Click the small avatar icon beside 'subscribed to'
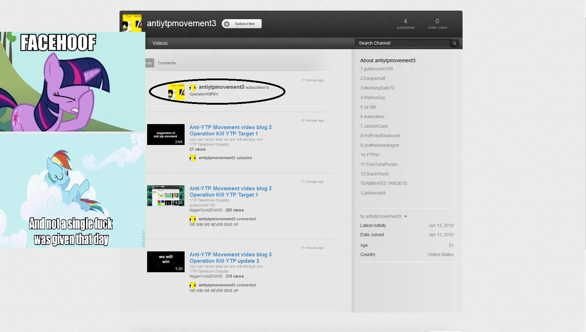The width and height of the screenshot is (586, 332). point(193,88)
